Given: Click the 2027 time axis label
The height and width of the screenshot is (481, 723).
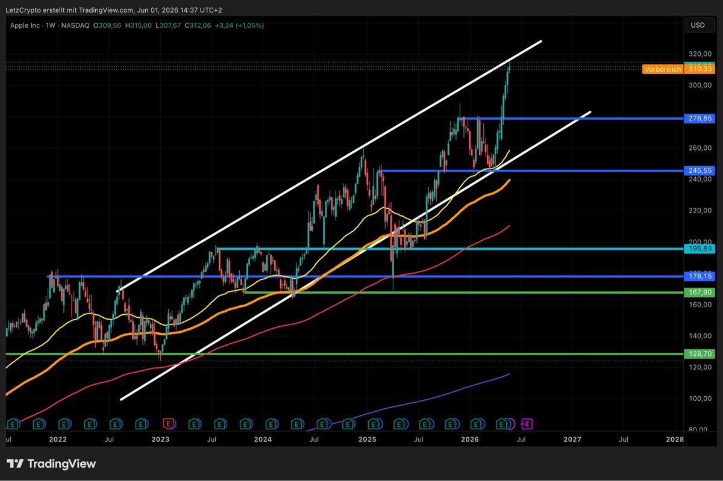Looking at the screenshot, I should click(x=572, y=440).
